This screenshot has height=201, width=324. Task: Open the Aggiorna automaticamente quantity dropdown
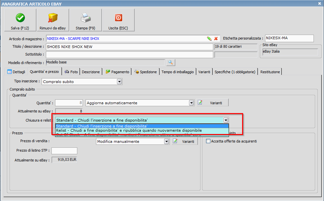[191, 103]
